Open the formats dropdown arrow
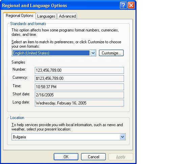The height and width of the screenshot is (164, 173). tap(93, 53)
